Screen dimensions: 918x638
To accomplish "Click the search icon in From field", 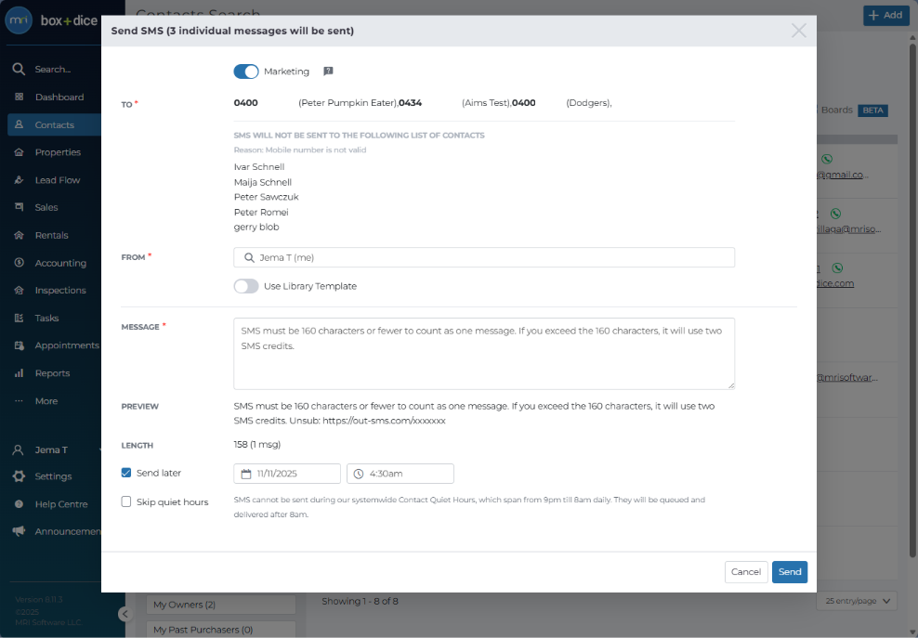I will click(249, 257).
